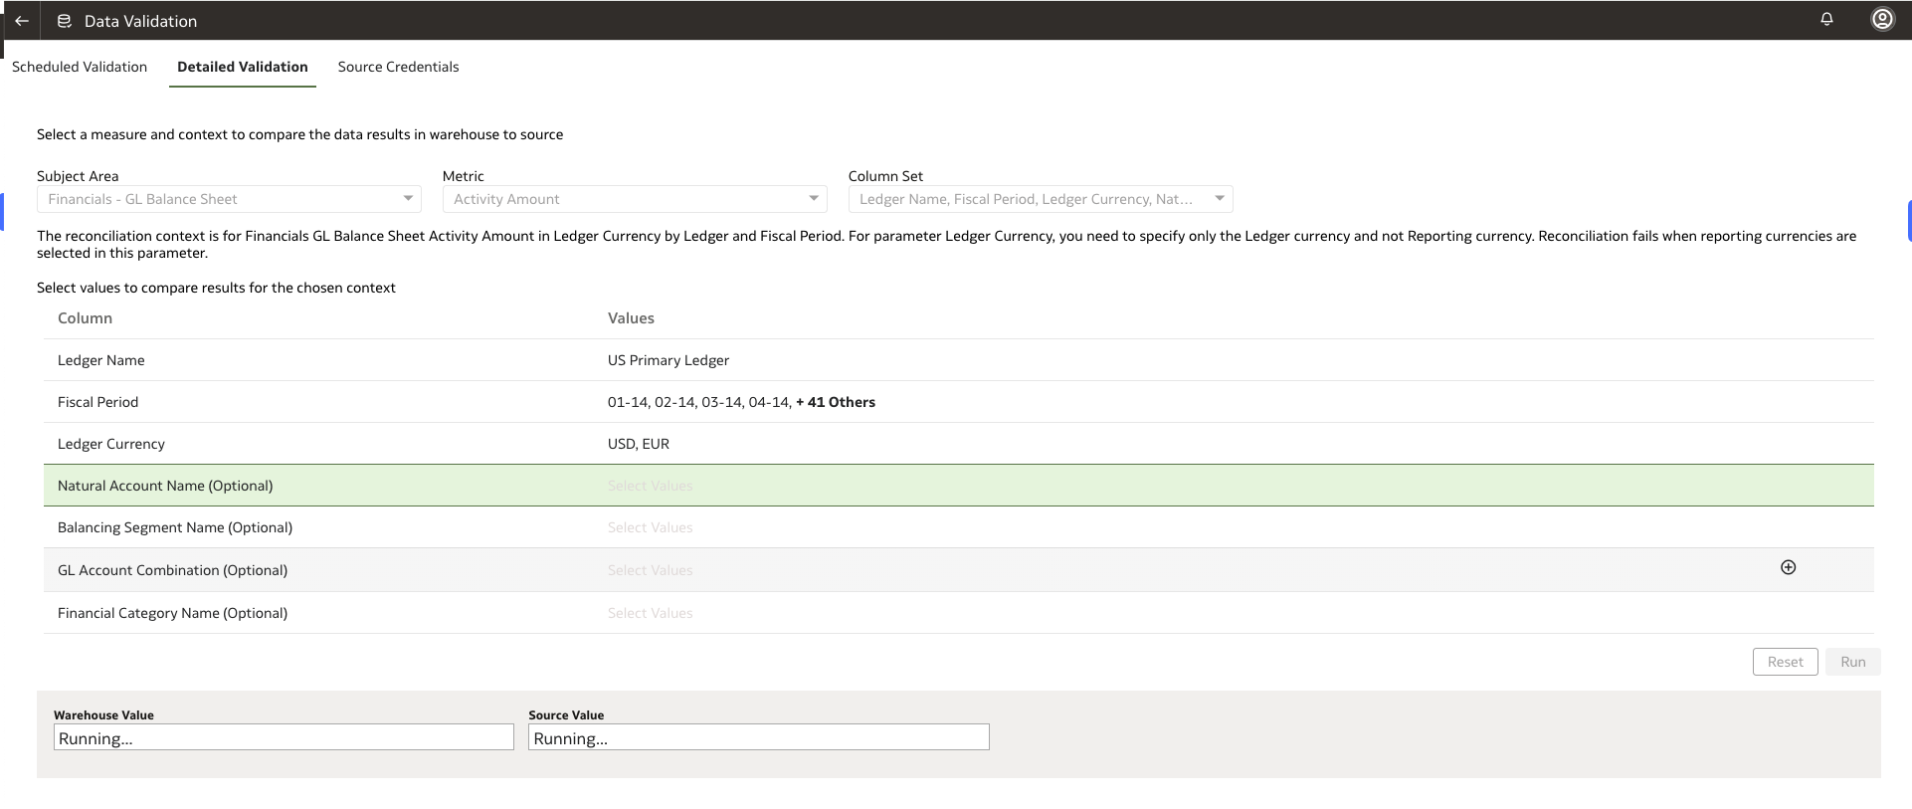Switch to Scheduled Validation tab

click(x=80, y=67)
